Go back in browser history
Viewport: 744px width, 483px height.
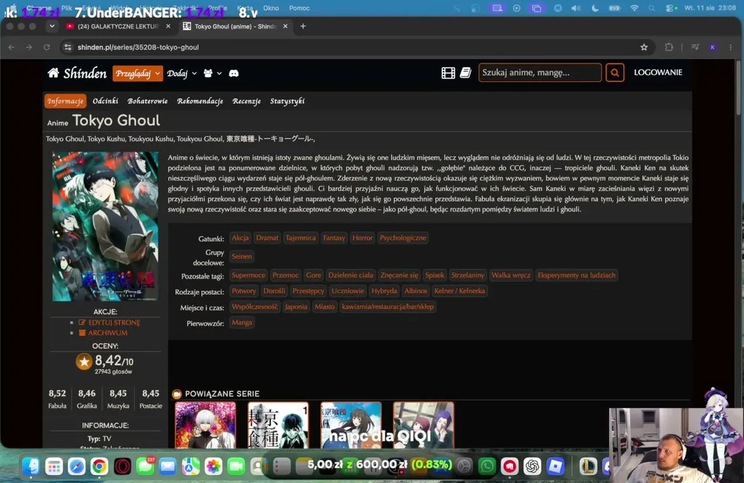click(11, 47)
